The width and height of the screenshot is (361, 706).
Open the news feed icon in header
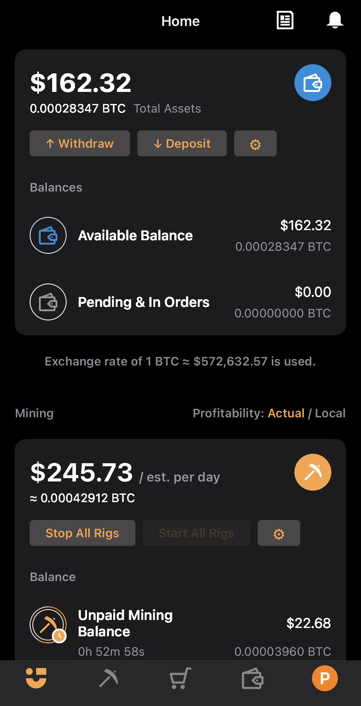(285, 20)
